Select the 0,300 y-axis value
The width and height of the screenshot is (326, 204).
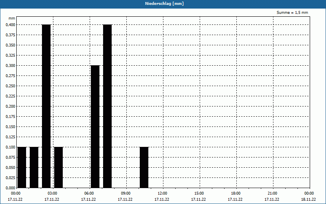[11, 66]
